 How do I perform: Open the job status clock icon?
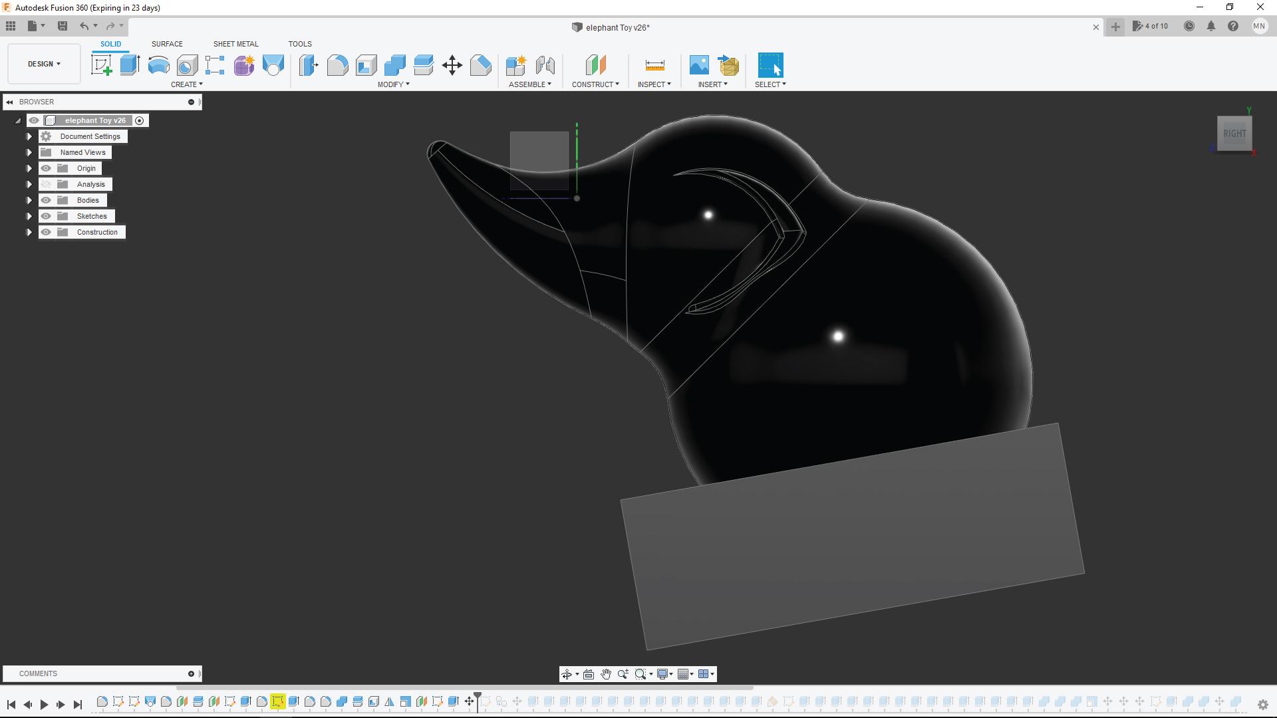(x=1189, y=26)
